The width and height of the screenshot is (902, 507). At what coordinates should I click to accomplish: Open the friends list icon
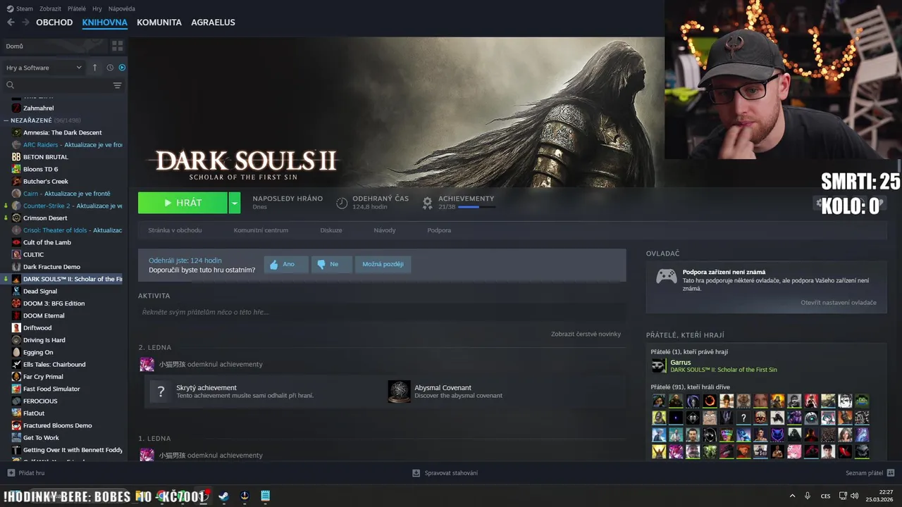(891, 473)
